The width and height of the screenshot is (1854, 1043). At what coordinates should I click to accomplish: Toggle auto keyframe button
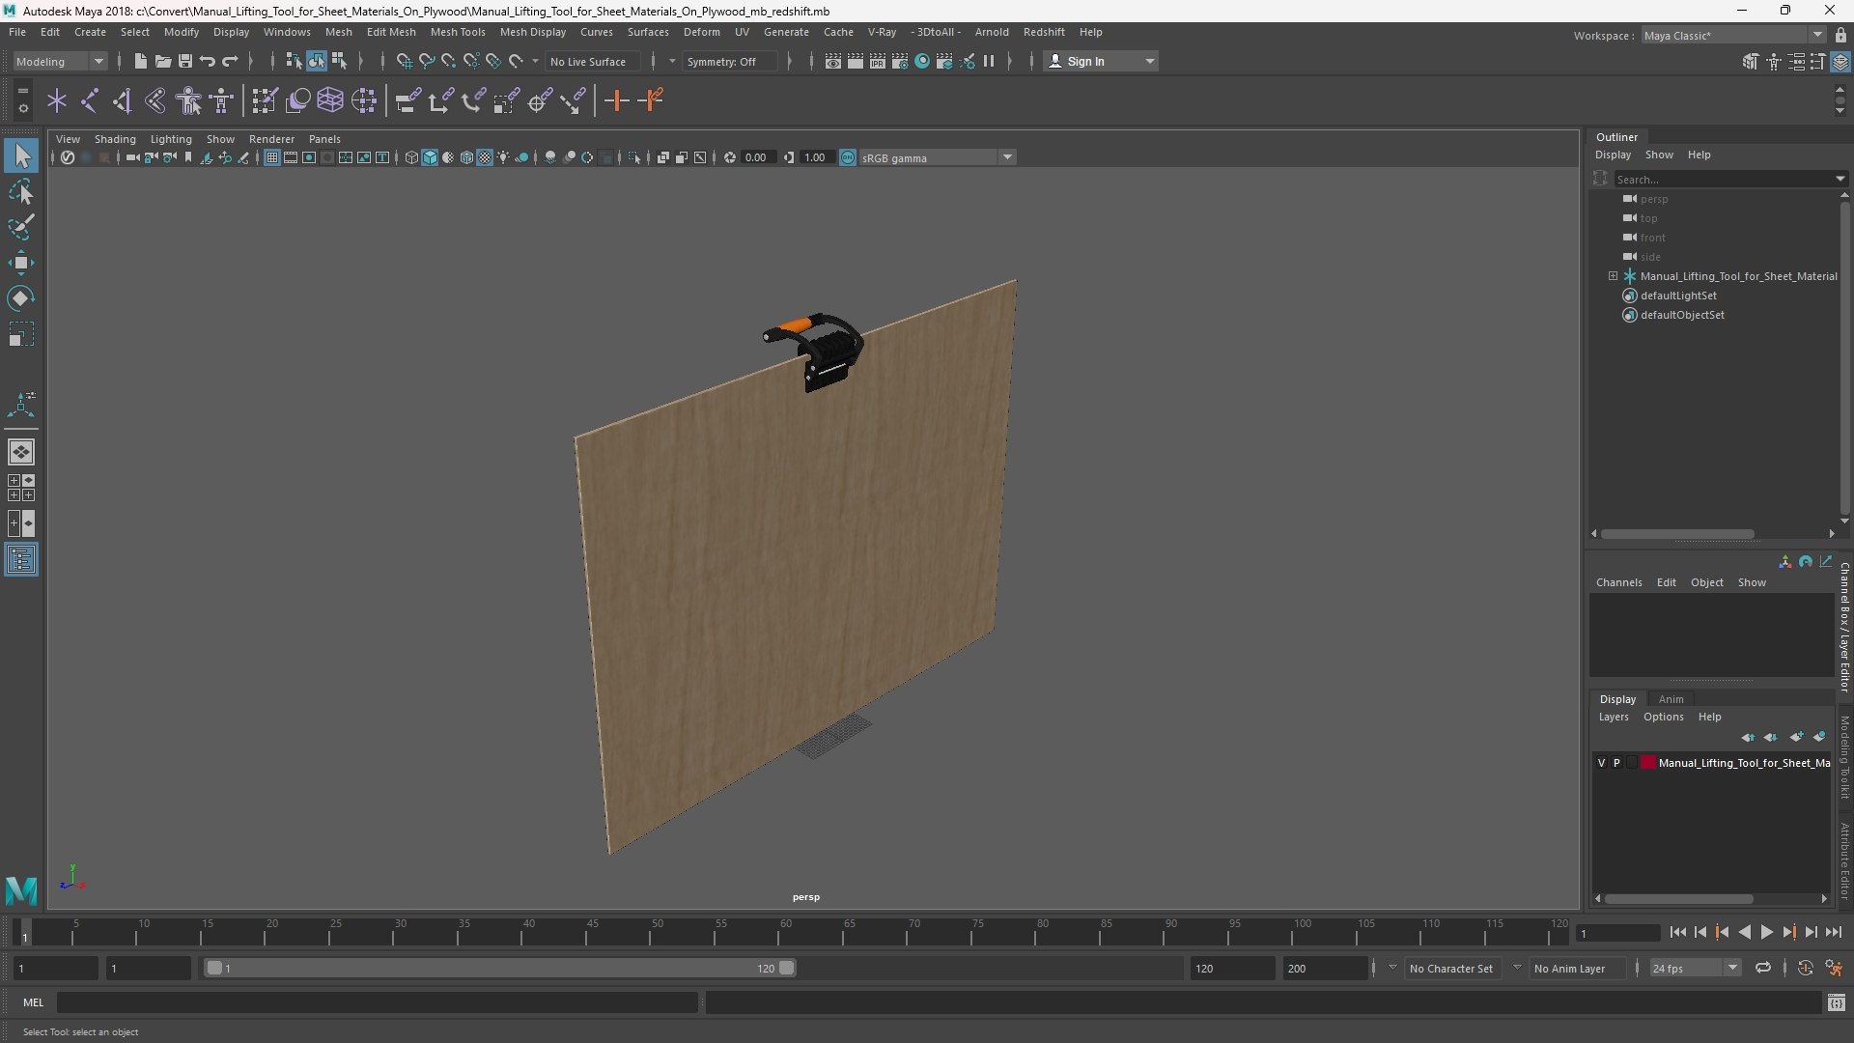pos(1805,968)
